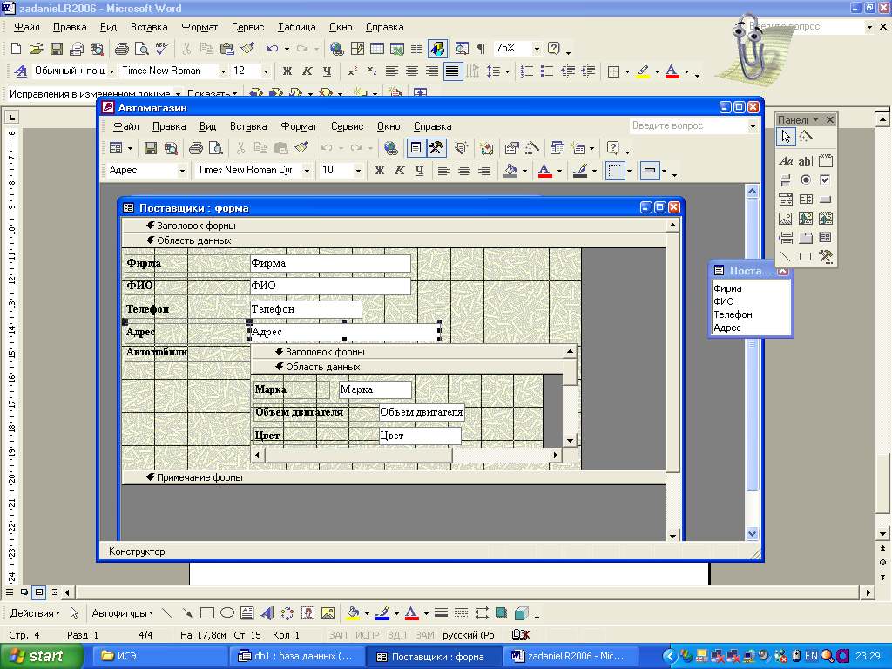Open the Field List button in Access toolbar

click(416, 148)
